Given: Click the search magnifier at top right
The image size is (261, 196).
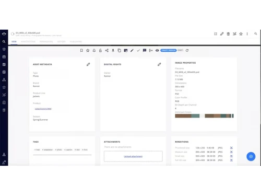Looking at the screenshot, I should pyautogui.click(x=256, y=33).
